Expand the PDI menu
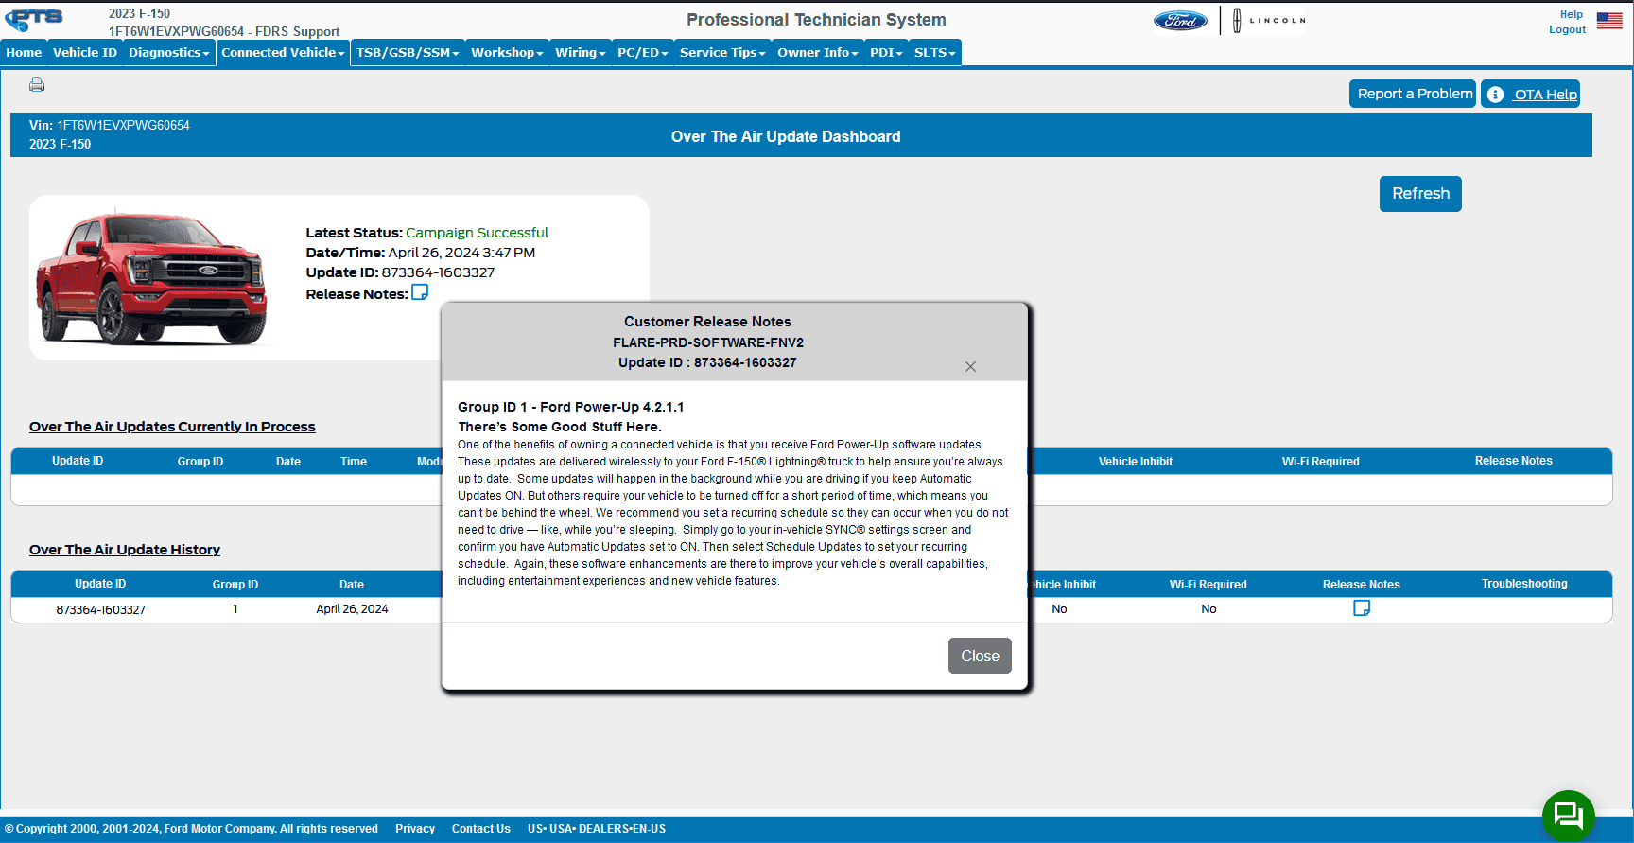 pyautogui.click(x=886, y=53)
